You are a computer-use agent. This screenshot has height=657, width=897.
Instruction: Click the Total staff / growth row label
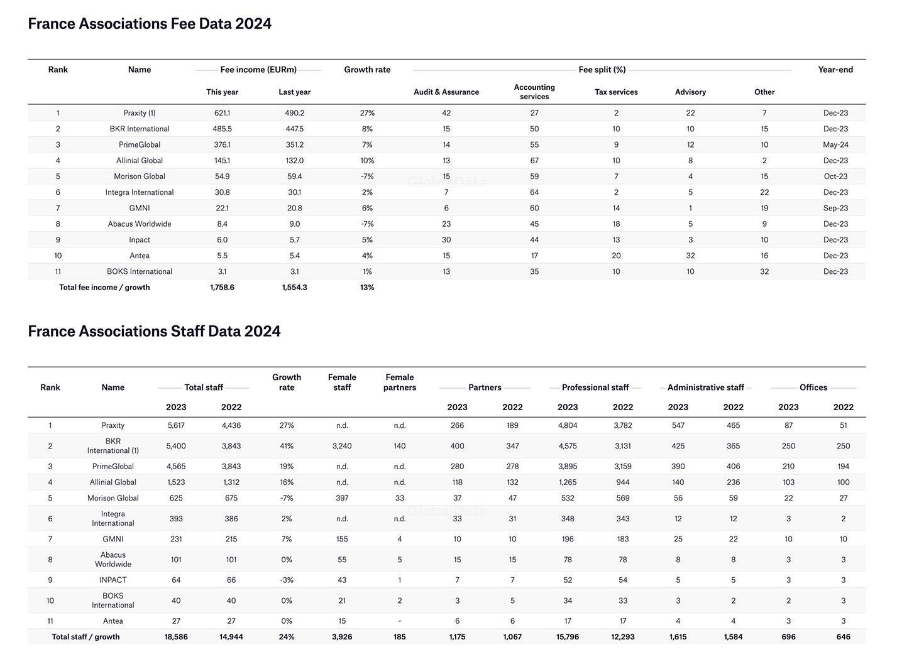(85, 636)
